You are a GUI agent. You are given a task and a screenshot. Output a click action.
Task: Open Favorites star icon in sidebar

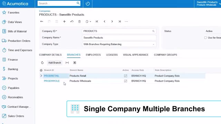point(4,12)
